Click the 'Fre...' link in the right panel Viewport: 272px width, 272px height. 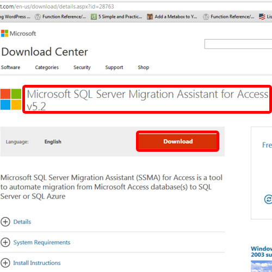(267, 145)
